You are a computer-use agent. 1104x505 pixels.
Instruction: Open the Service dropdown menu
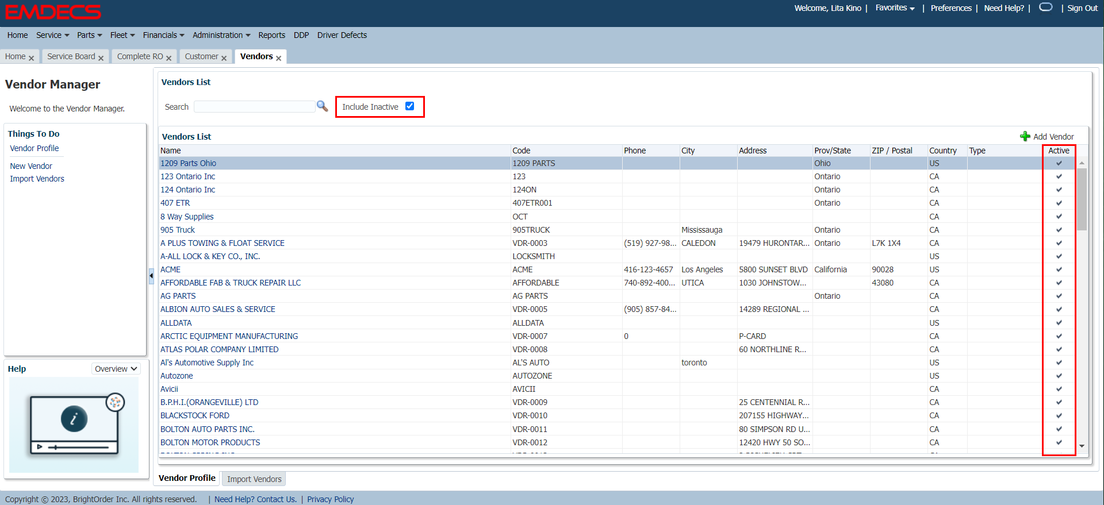pyautogui.click(x=52, y=35)
